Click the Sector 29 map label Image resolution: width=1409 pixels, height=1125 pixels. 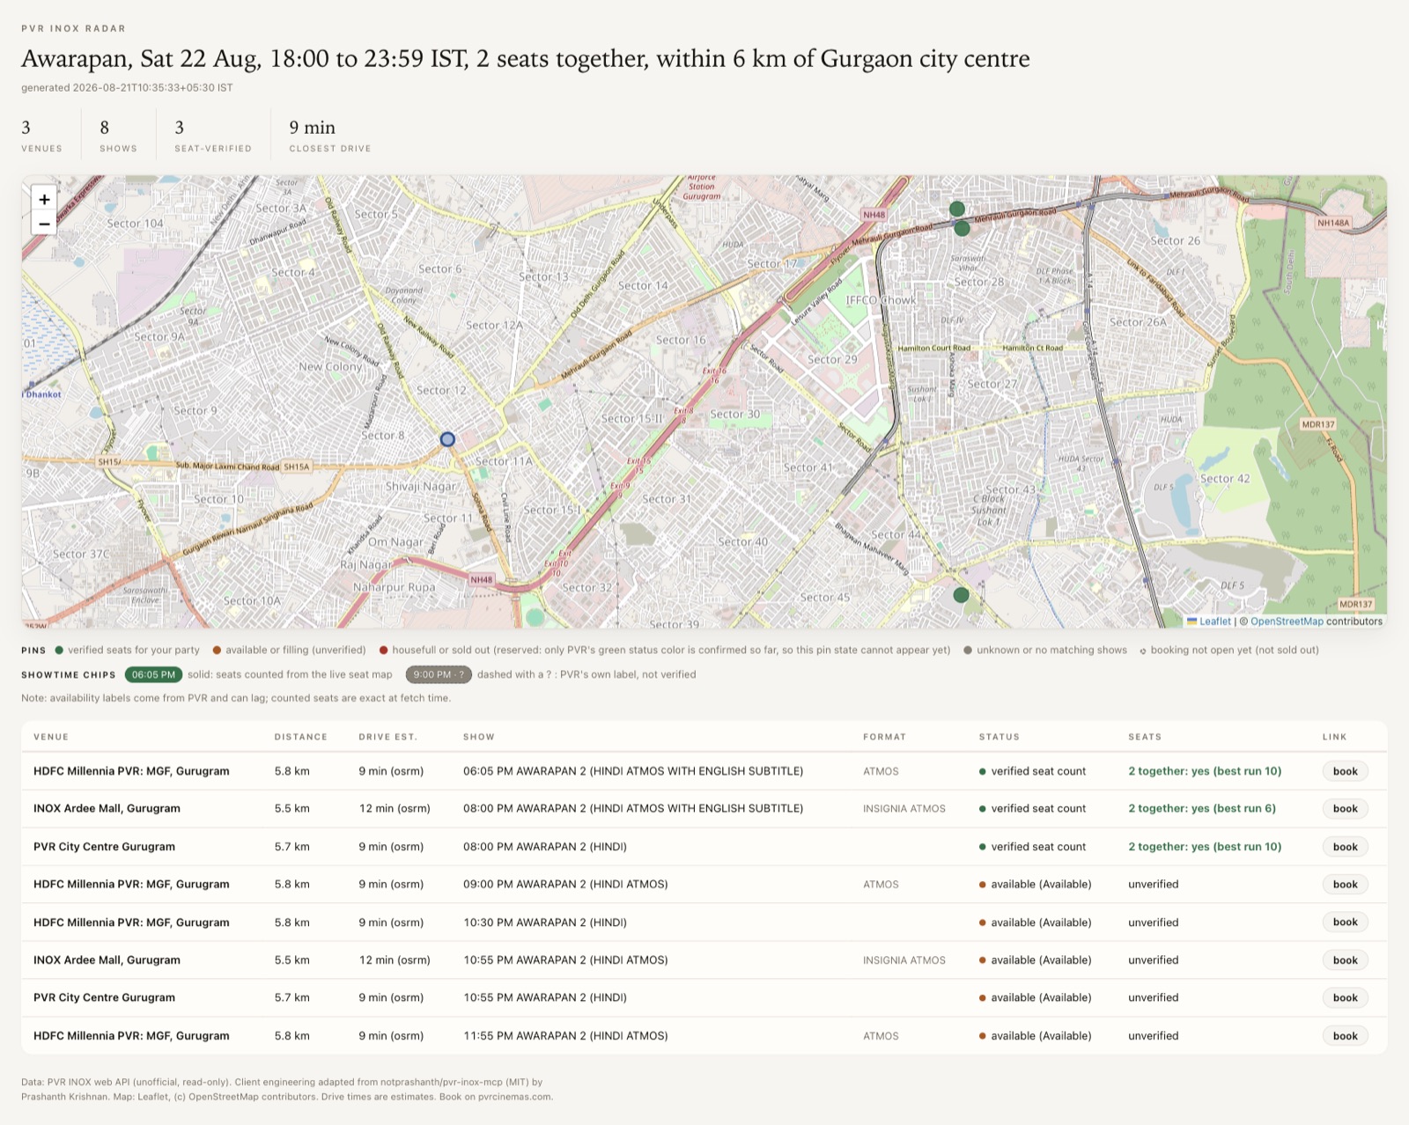831,359
